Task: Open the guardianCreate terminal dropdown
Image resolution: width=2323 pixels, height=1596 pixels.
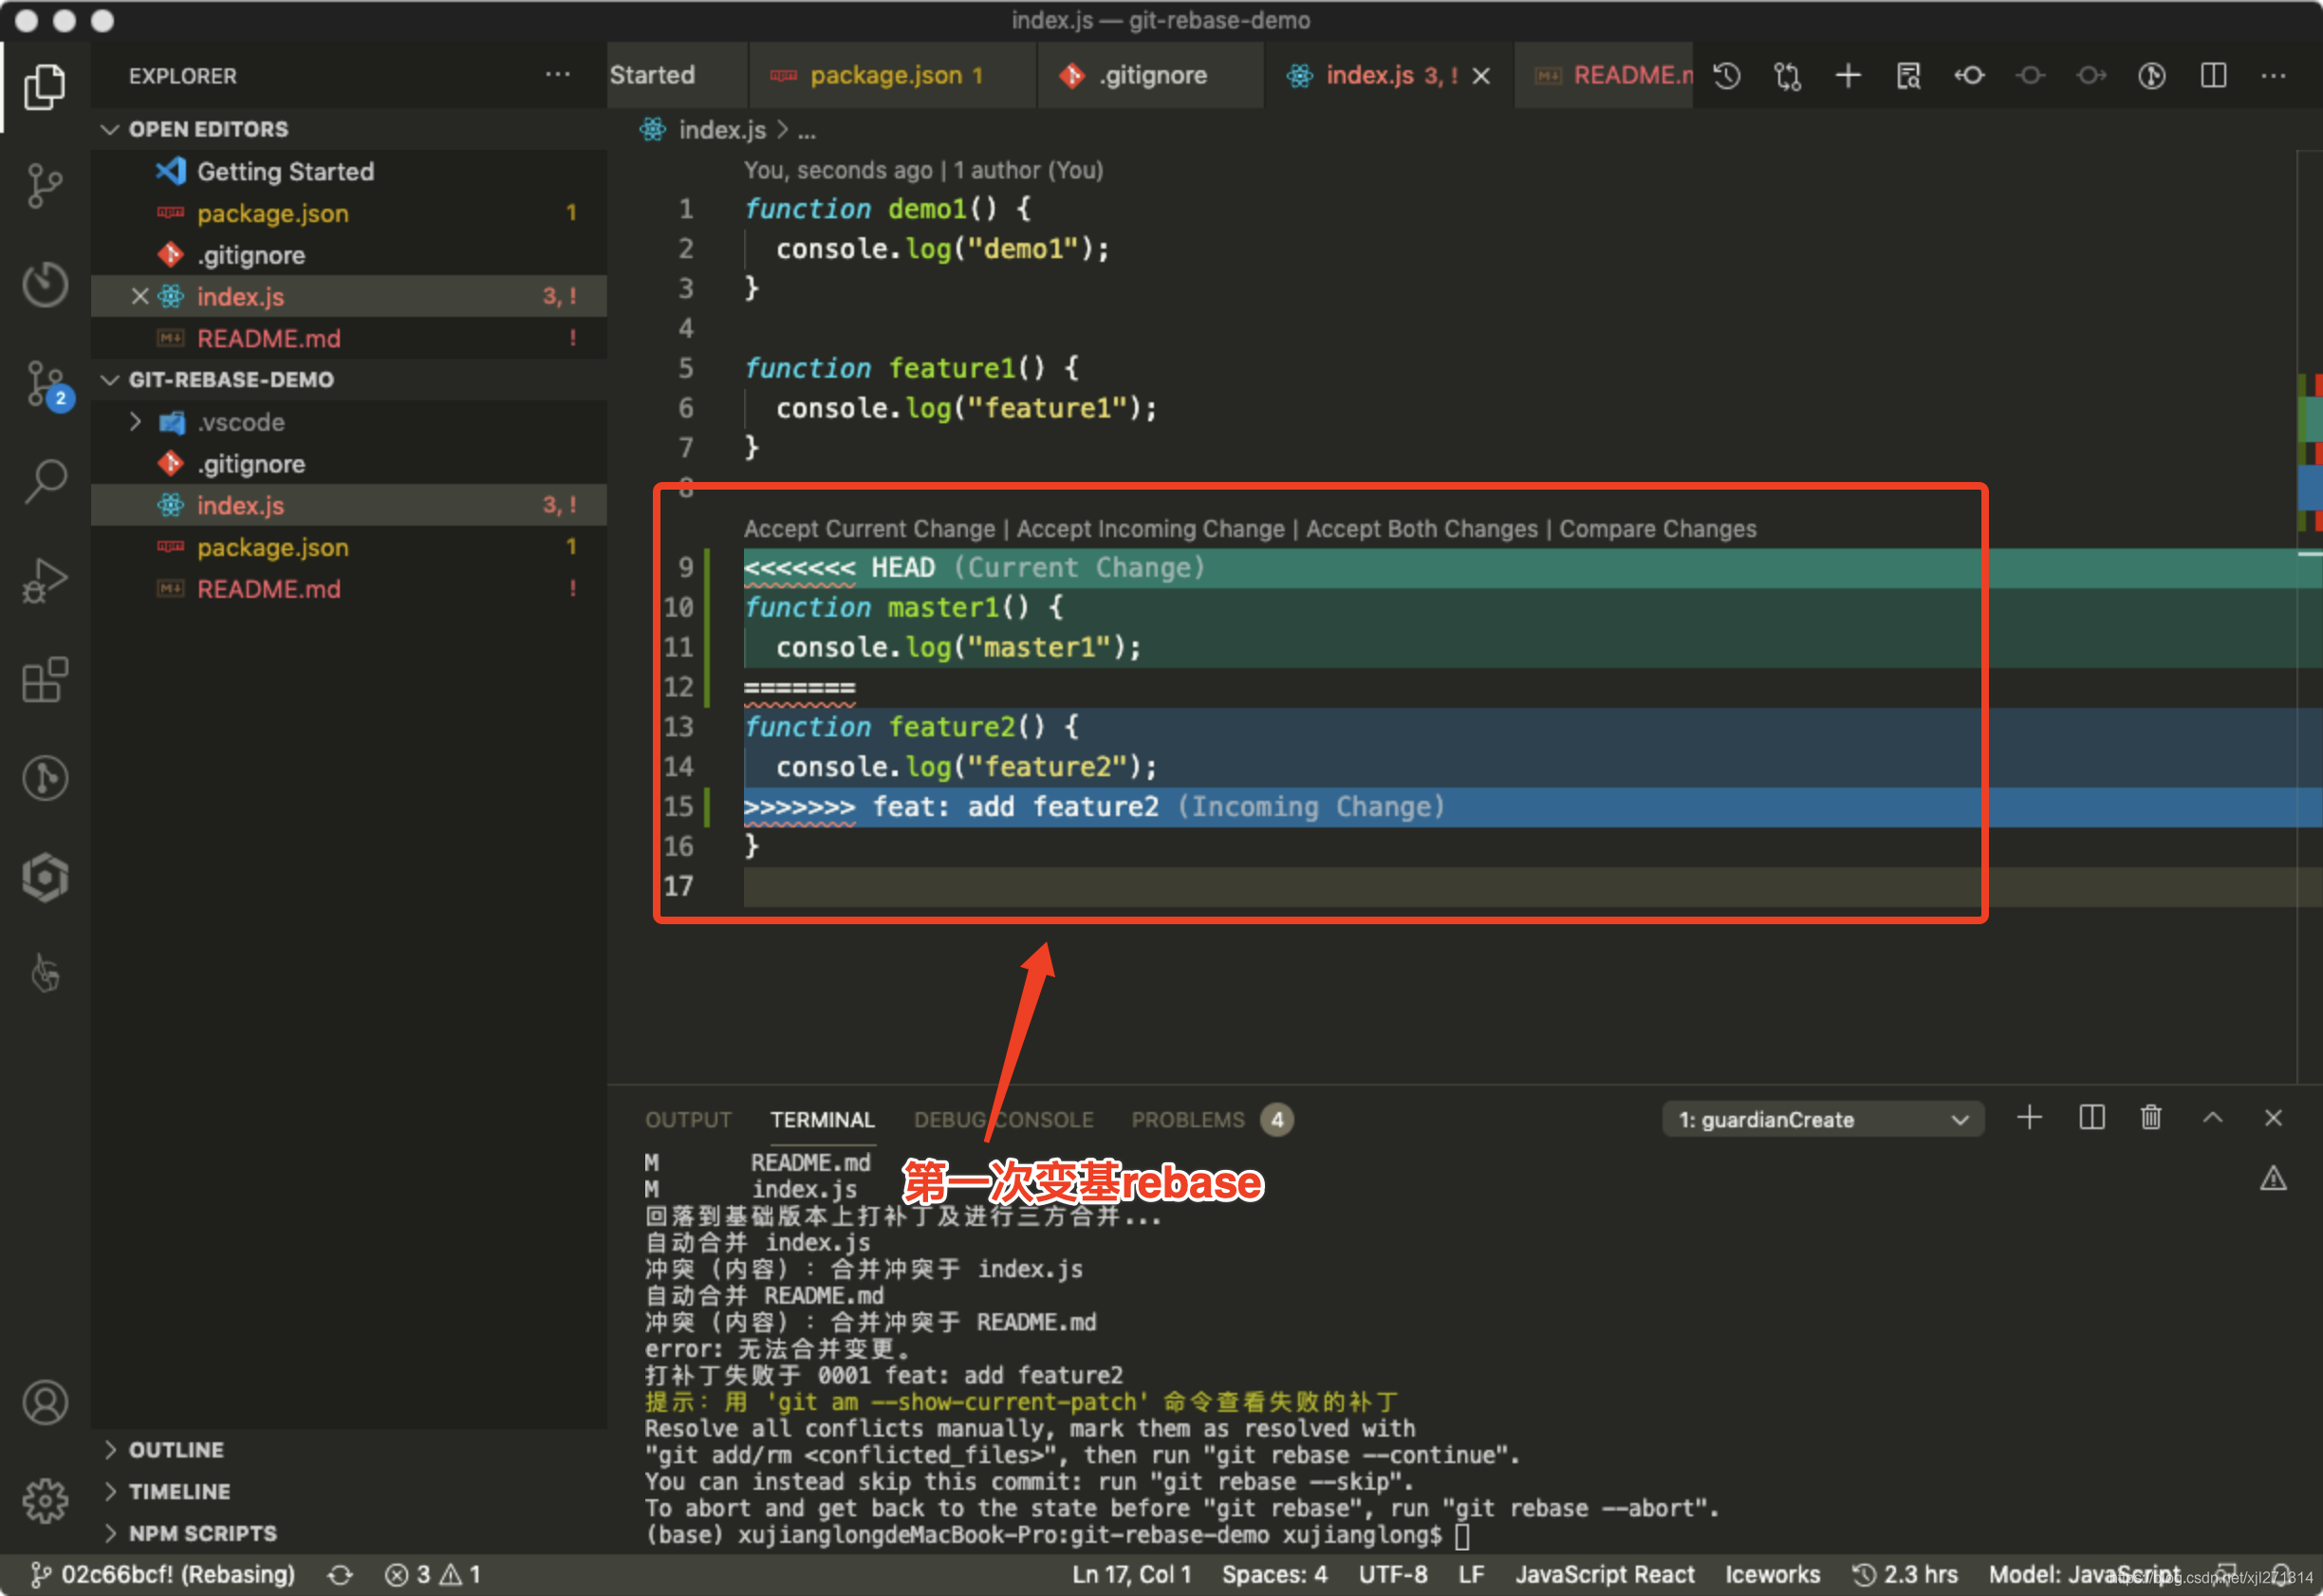Action: coord(1822,1120)
